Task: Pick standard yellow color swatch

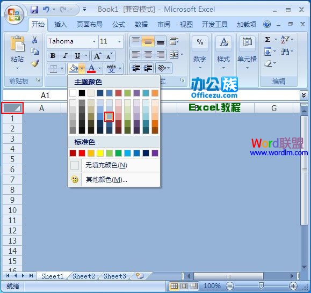Action: [100, 153]
